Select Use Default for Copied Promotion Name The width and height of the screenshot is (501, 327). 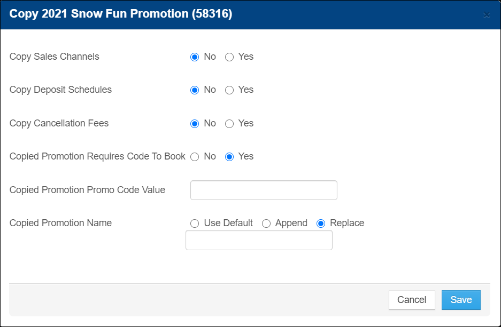[x=195, y=224]
